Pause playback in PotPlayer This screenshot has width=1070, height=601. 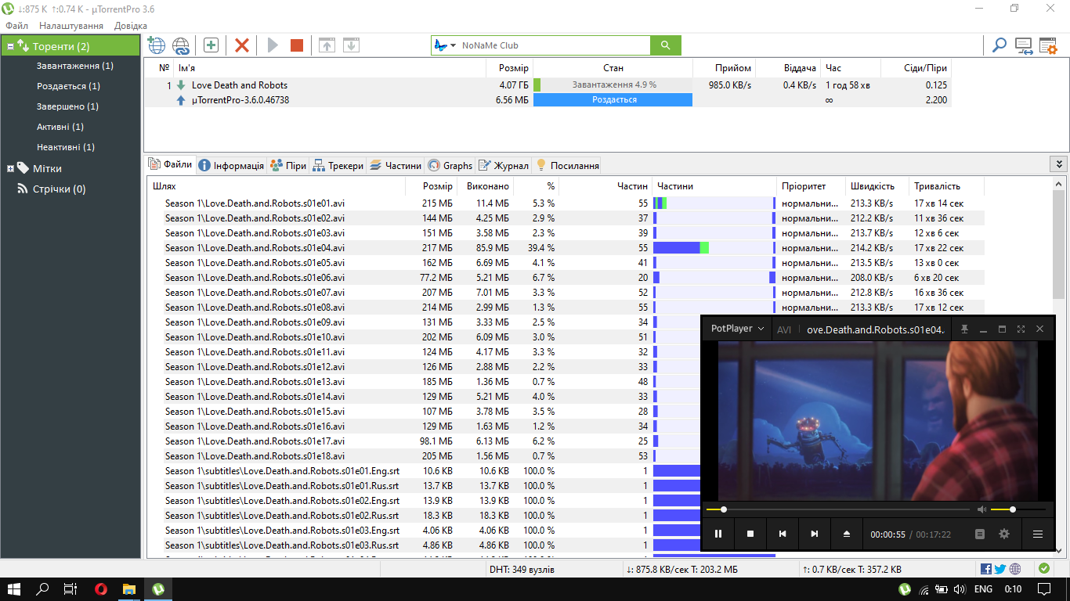(718, 534)
